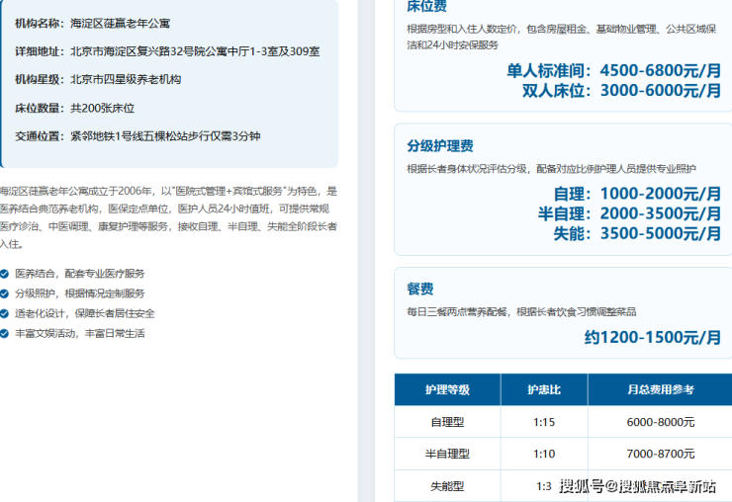
Task: Click the 失能型 table cell
Action: tap(447, 486)
